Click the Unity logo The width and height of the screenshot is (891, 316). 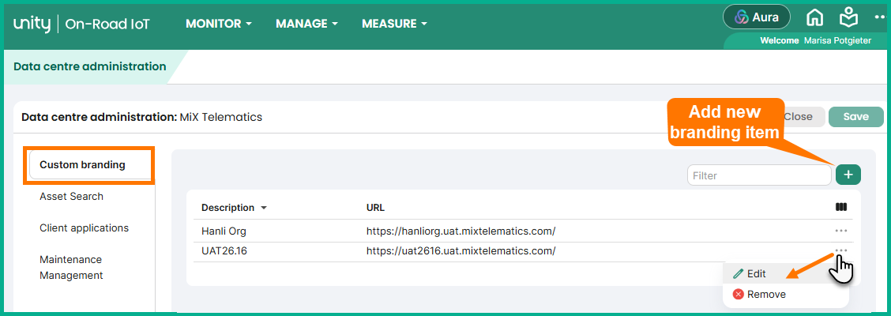tap(32, 24)
